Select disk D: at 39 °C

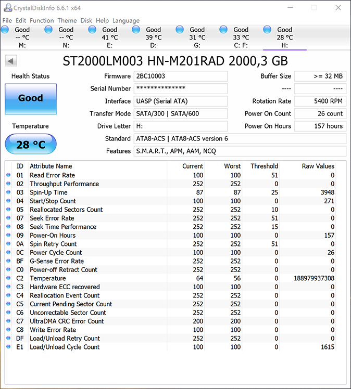click(153, 37)
